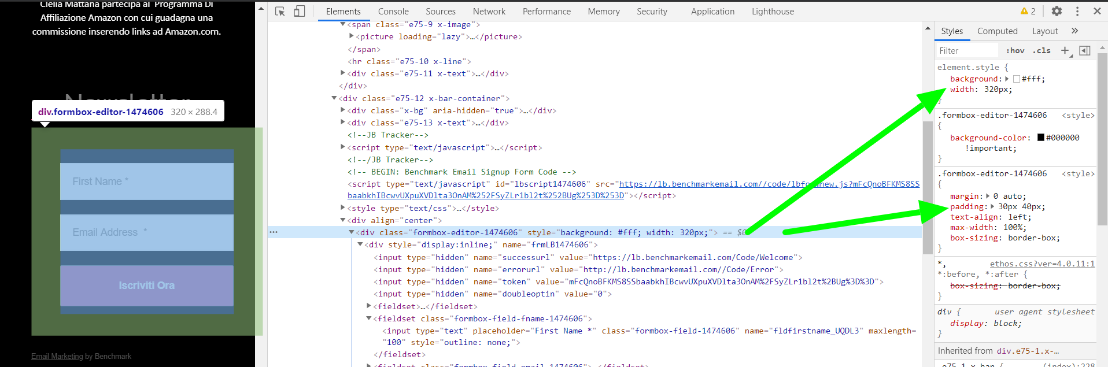Toggle the .cls class editor

coord(1041,50)
